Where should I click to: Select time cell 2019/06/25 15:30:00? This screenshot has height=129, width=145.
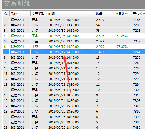click(x=64, y=106)
